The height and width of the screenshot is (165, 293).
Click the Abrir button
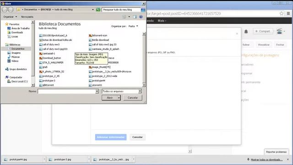[x=110, y=98]
